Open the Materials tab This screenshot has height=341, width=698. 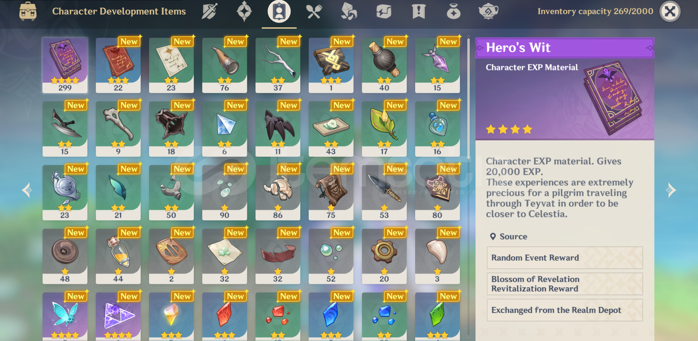click(349, 11)
